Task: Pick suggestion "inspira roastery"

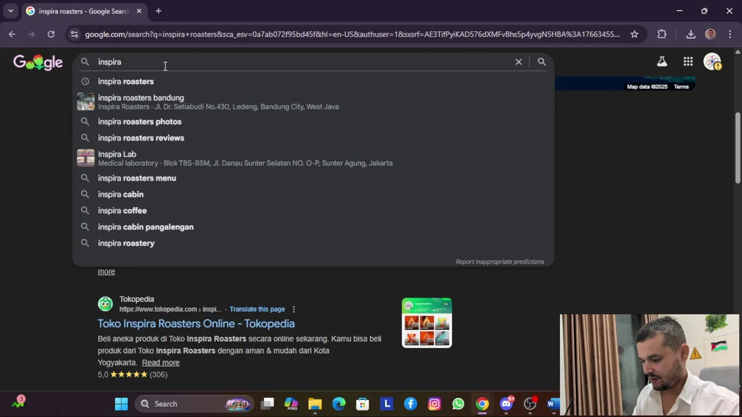Action: (x=313, y=243)
